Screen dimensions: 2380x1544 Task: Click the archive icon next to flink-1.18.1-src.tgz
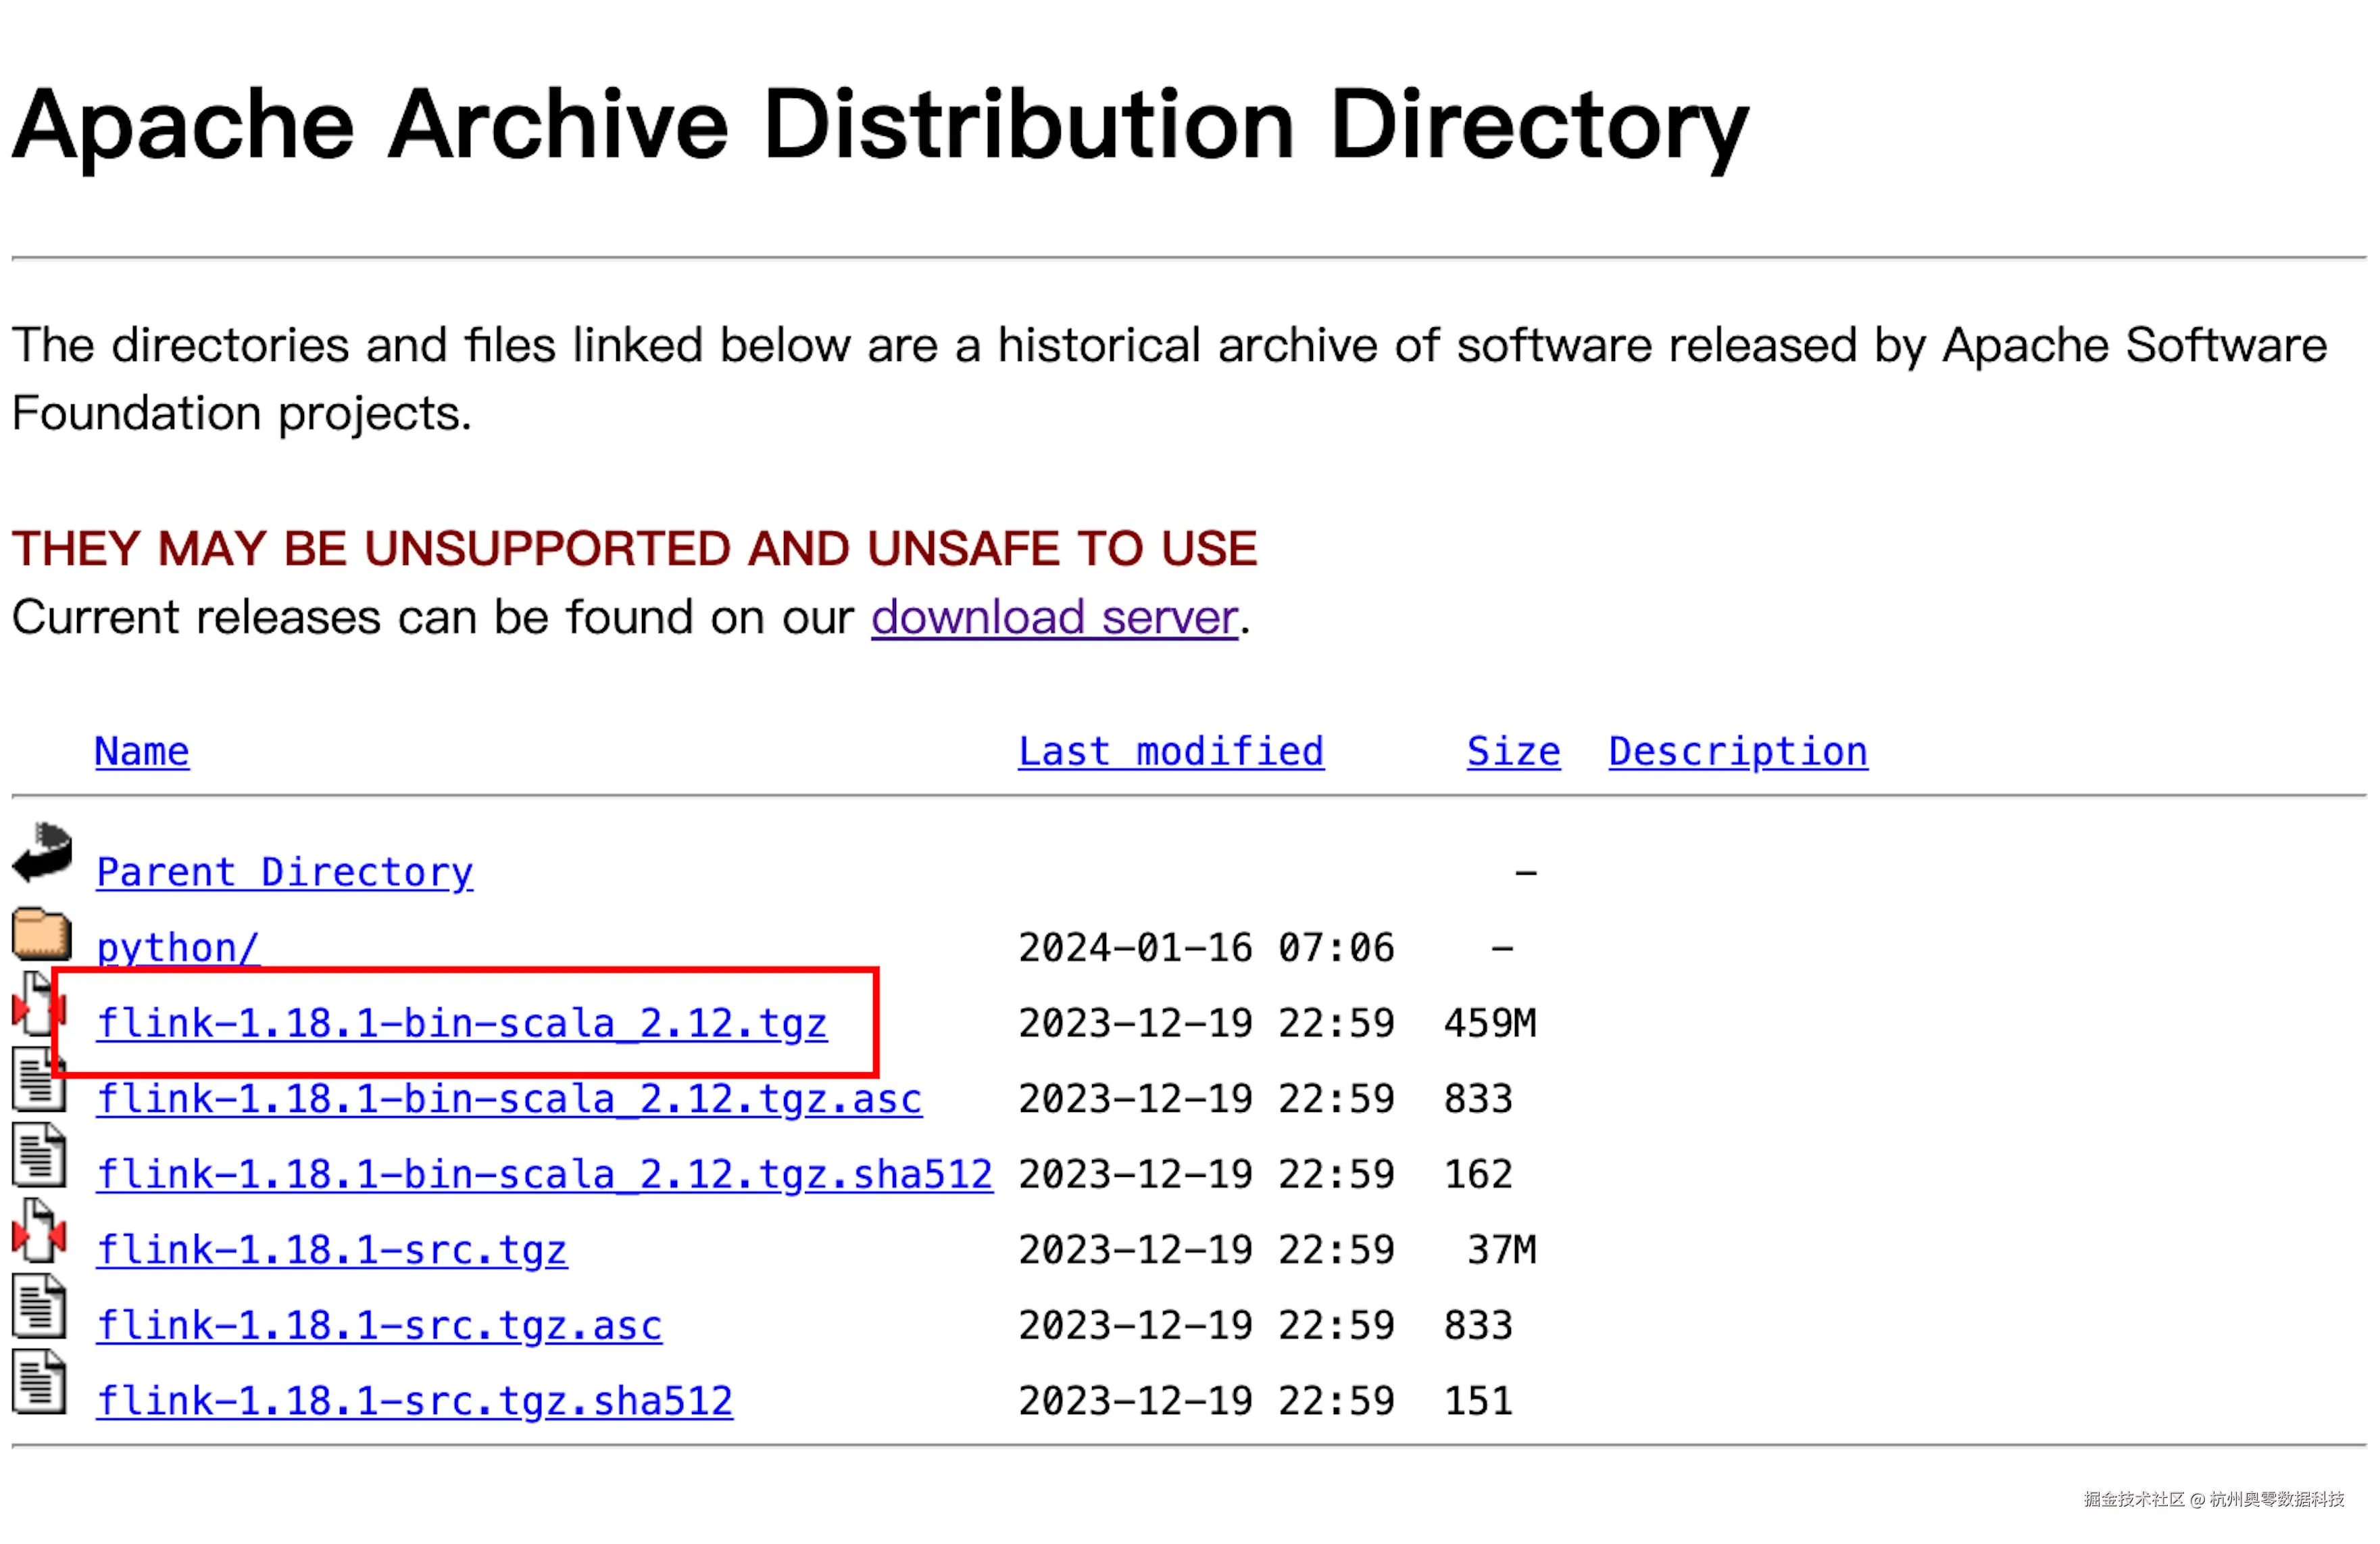click(x=39, y=1231)
